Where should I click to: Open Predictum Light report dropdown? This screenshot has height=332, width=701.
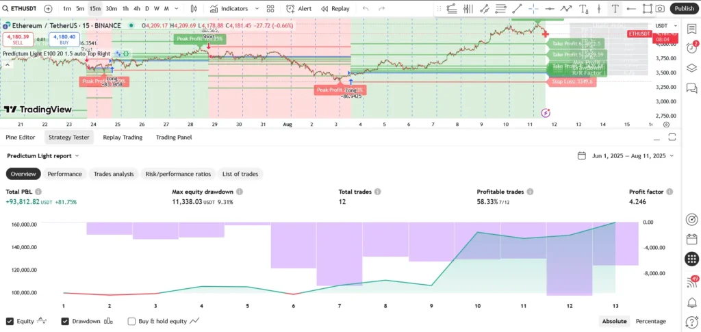(x=43, y=155)
